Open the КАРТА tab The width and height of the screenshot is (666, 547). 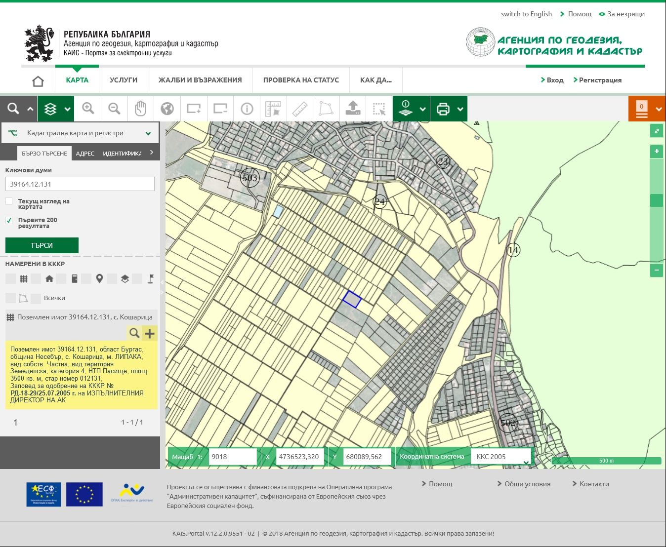77,80
